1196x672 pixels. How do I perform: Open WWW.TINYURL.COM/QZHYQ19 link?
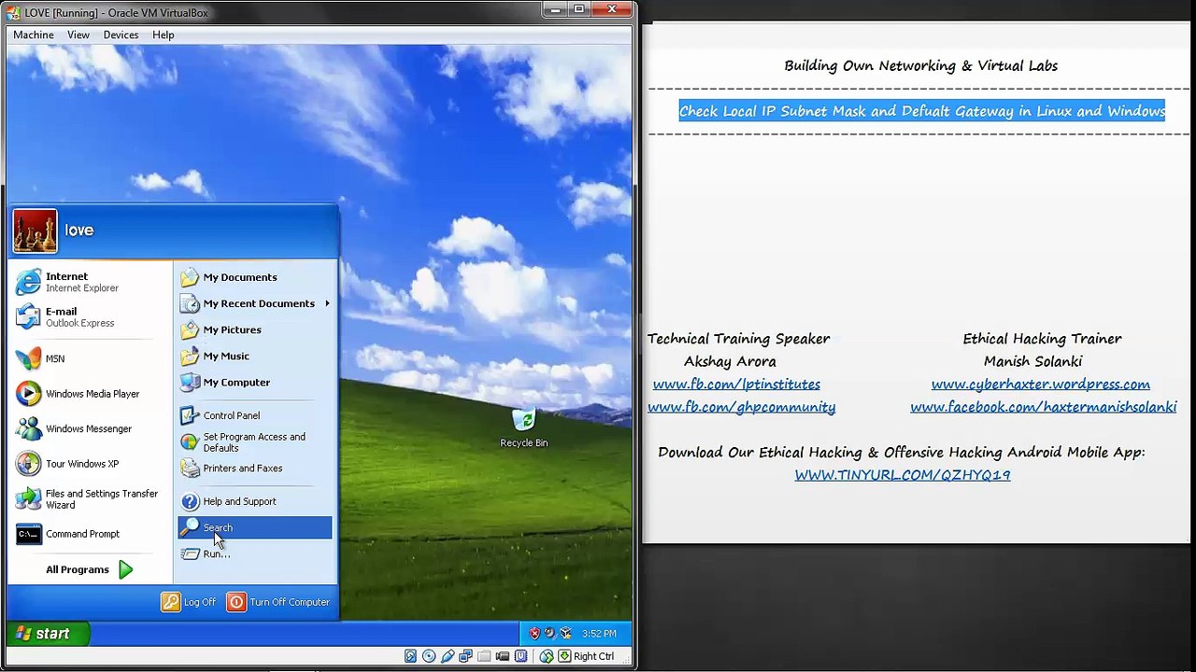tap(903, 475)
